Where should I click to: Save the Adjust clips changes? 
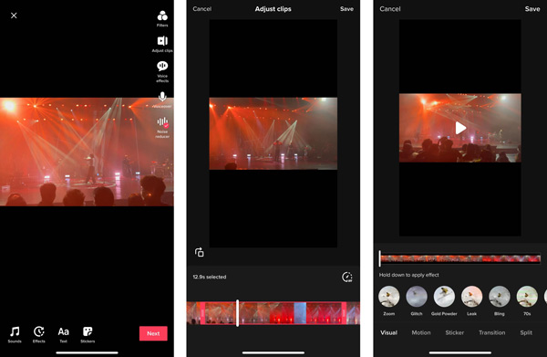(x=346, y=9)
